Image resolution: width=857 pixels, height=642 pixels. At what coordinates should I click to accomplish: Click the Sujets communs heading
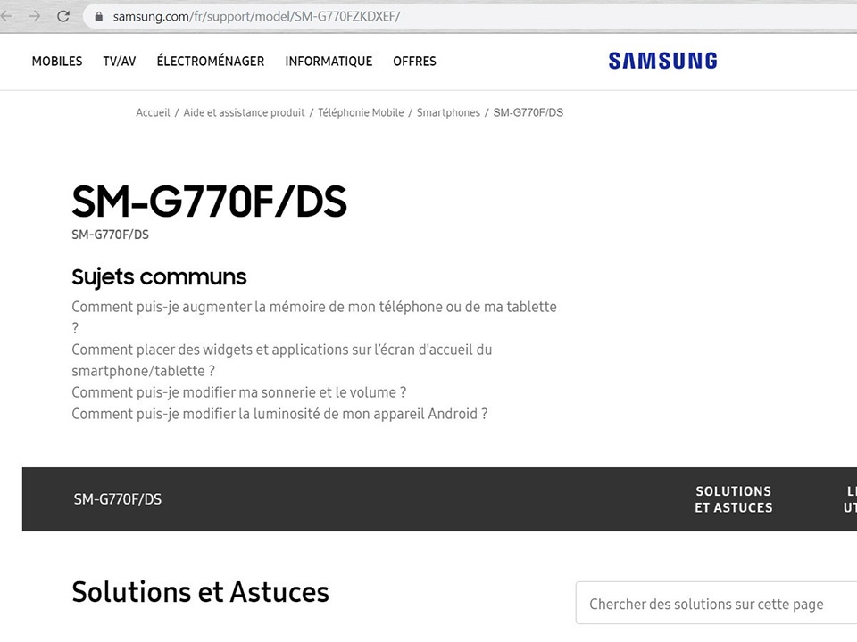click(x=159, y=276)
